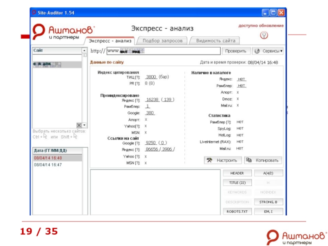Click the large empty results text area

coord(155,192)
